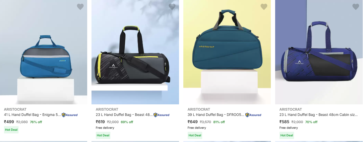Open '41 L Hand Duffel Bag - Enigma' title
The height and width of the screenshot is (142, 363).
pyautogui.click(x=32, y=115)
